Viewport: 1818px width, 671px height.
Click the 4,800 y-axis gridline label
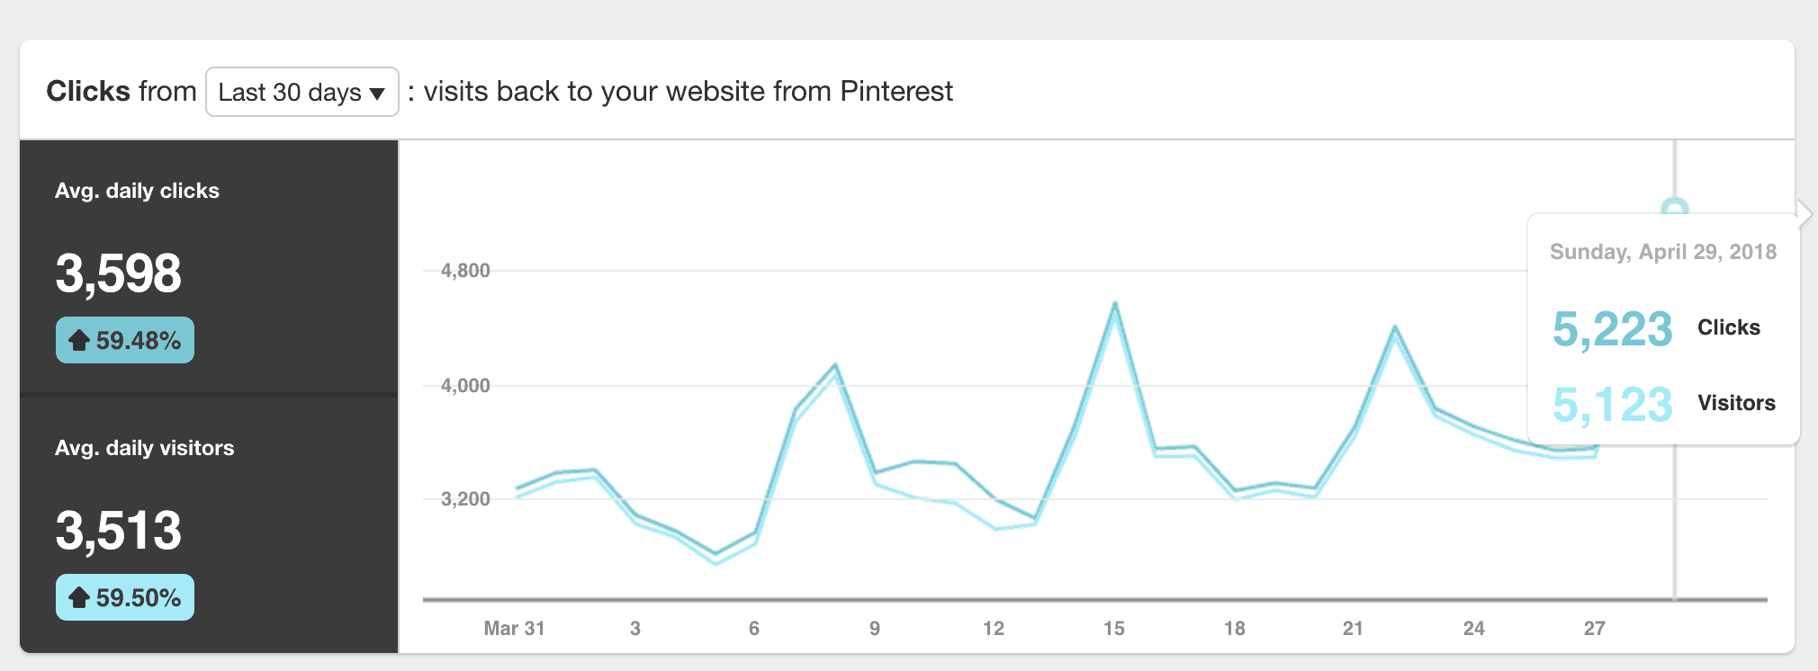pos(465,271)
